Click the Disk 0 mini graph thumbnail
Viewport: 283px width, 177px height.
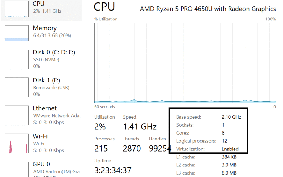(x=17, y=59)
